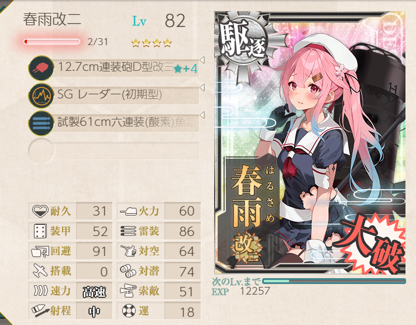Click the red main gun equipment icon
416x325 pixels.
(x=41, y=69)
